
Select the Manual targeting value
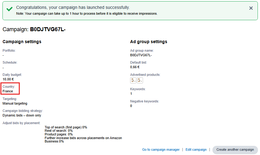[15, 103]
